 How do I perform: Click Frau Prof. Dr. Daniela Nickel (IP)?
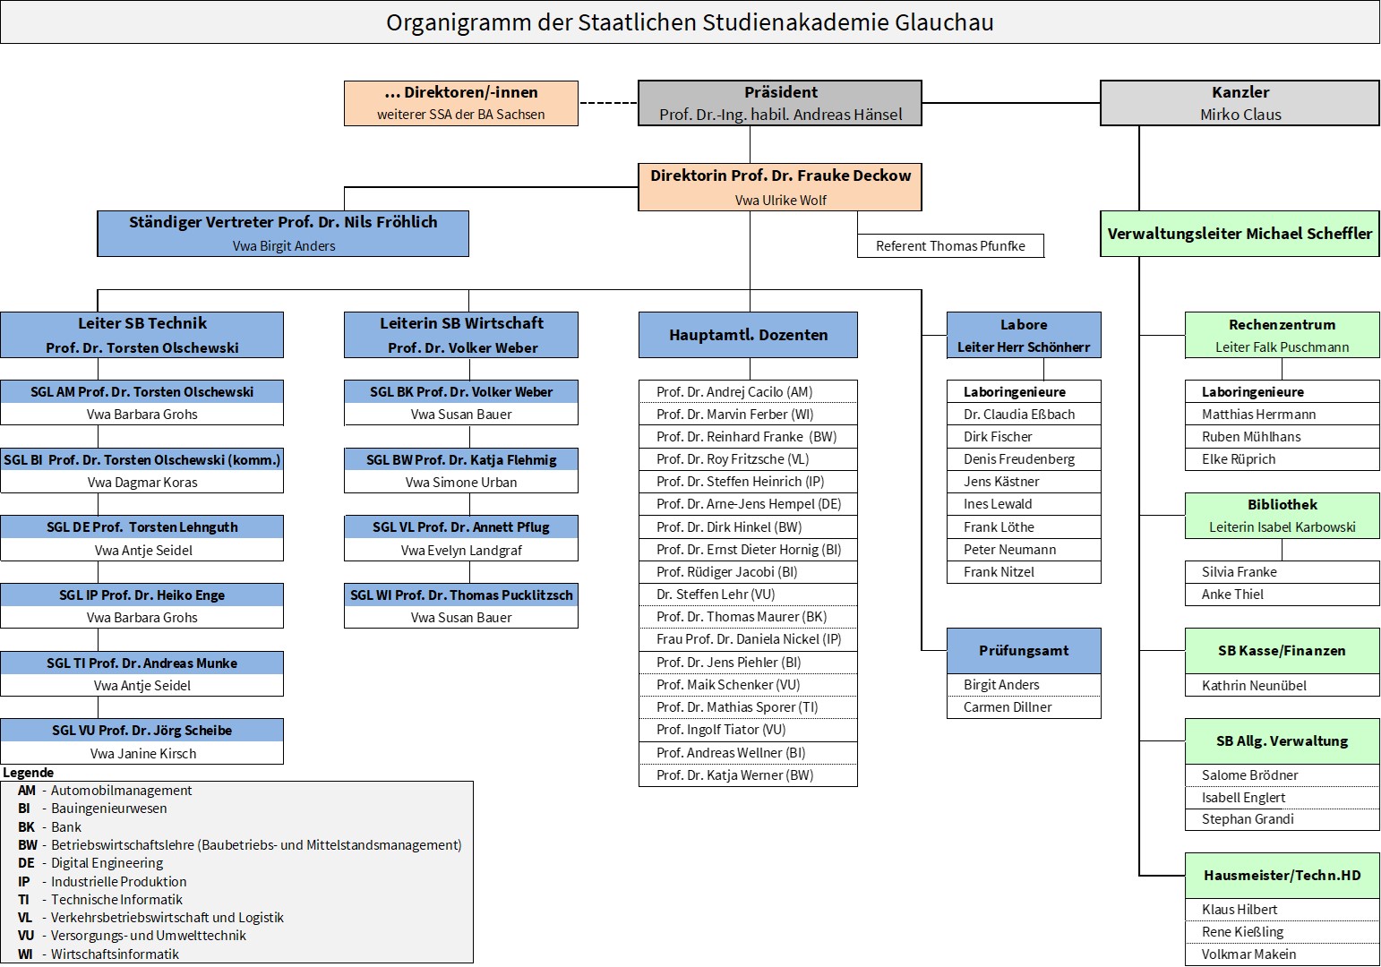pyautogui.click(x=749, y=638)
